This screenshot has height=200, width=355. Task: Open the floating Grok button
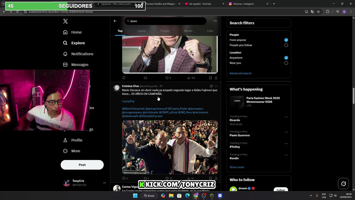343,184
